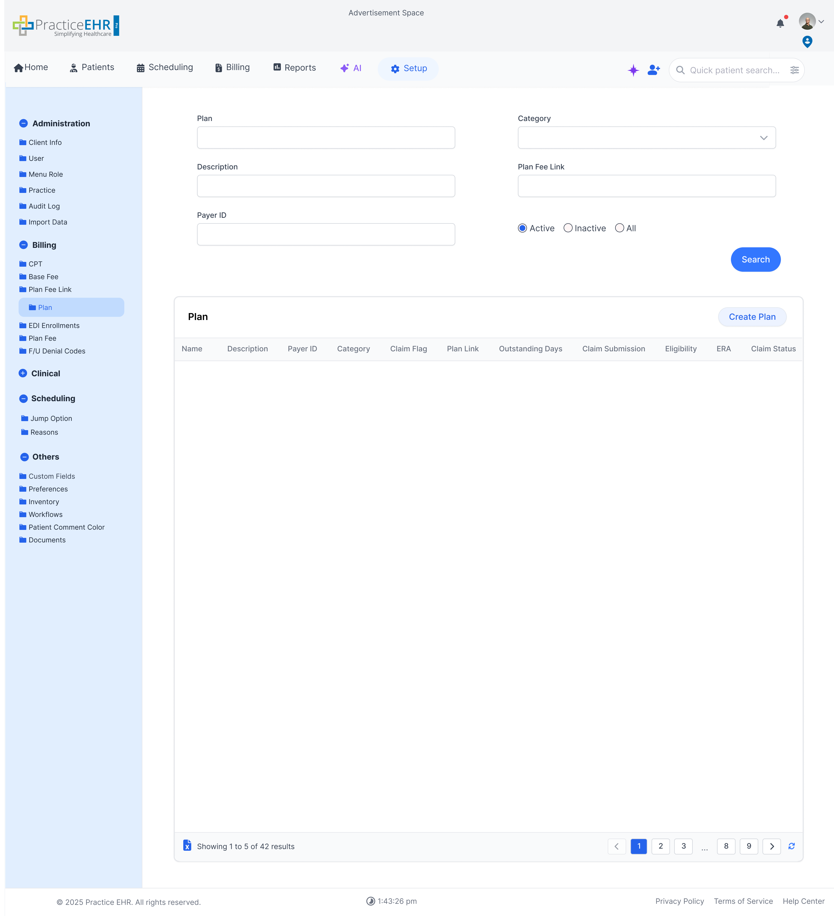Select the All plans radio button
The image size is (834, 916).
point(619,228)
